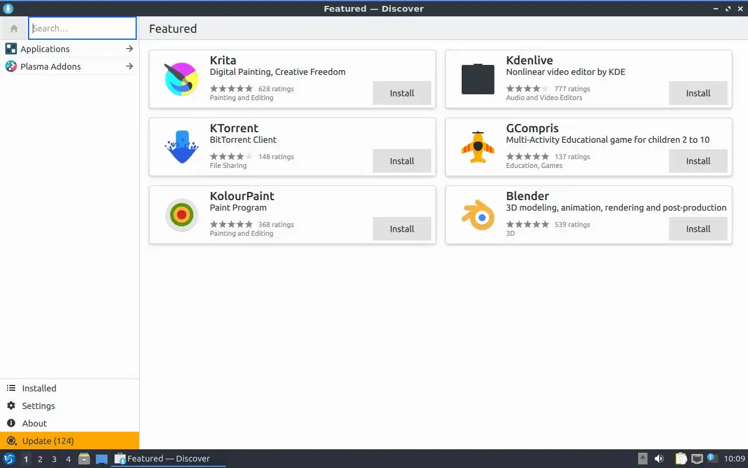Click the Installed list icon
748x468 pixels.
point(11,388)
